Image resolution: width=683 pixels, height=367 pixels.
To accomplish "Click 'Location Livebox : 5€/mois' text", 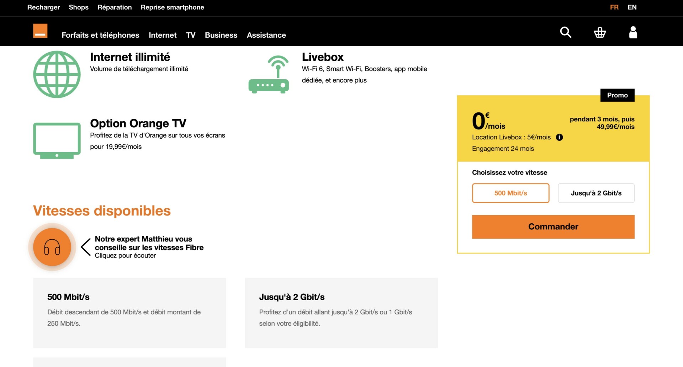I will pyautogui.click(x=511, y=137).
